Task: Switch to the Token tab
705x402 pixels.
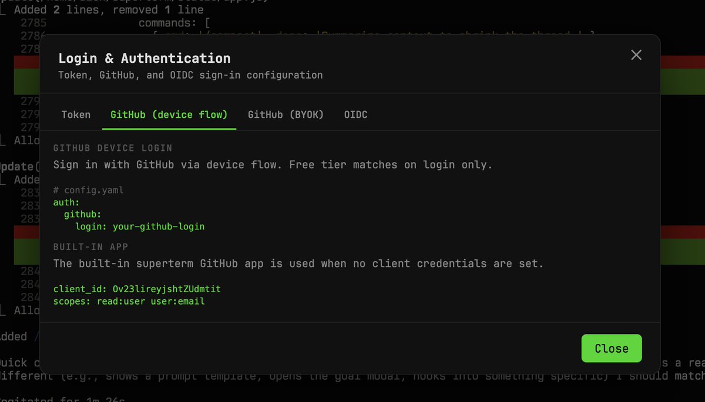Action: [76, 114]
